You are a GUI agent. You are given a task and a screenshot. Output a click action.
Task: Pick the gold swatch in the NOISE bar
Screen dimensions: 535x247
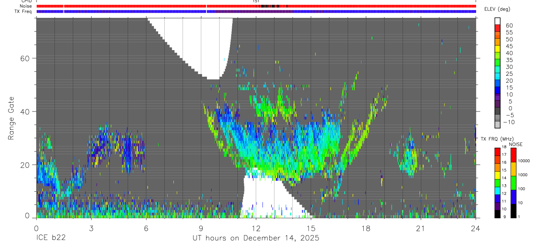513,169
